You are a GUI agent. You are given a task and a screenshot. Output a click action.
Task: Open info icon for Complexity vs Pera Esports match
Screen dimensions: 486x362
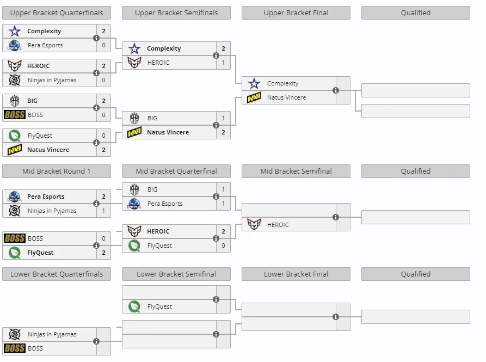[96, 38]
